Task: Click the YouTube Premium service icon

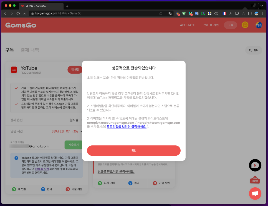Action: (x=14, y=70)
